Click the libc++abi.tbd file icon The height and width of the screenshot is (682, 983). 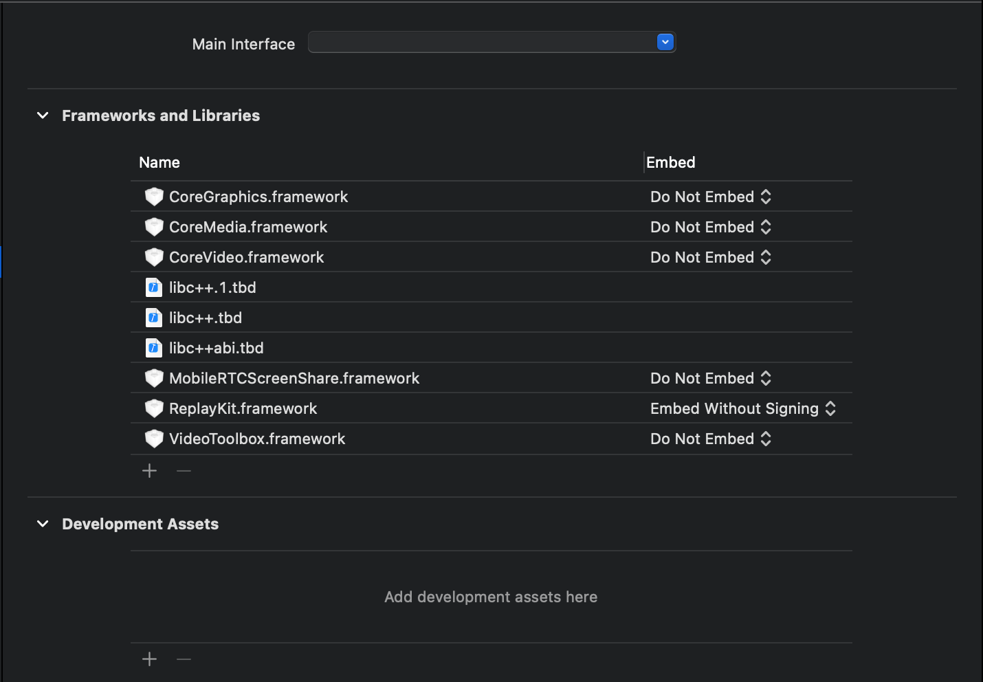click(154, 348)
